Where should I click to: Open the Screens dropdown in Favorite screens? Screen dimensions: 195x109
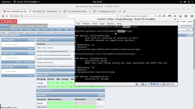pos(19,62)
